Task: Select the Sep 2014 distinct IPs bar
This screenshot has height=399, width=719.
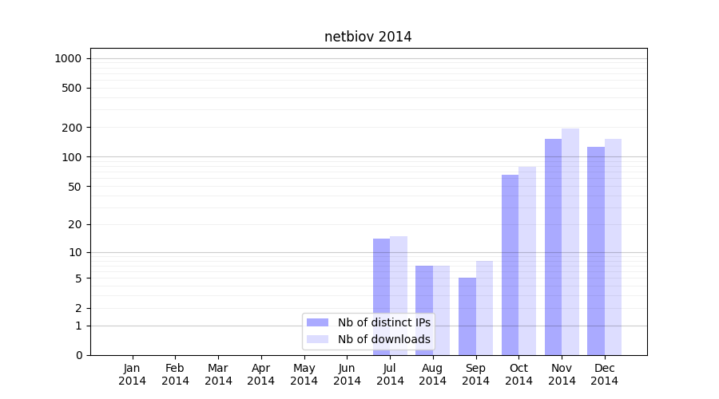Action: pyautogui.click(x=467, y=316)
